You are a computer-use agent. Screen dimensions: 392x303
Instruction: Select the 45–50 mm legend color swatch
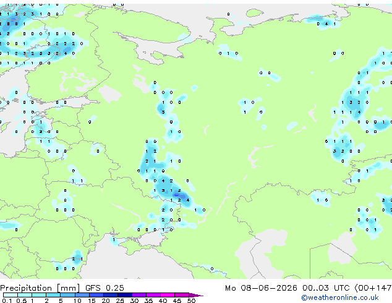[x=182, y=295]
